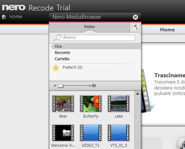Click the large thumbnail size icon
Screen dimensions: 185x149
click(x=94, y=85)
